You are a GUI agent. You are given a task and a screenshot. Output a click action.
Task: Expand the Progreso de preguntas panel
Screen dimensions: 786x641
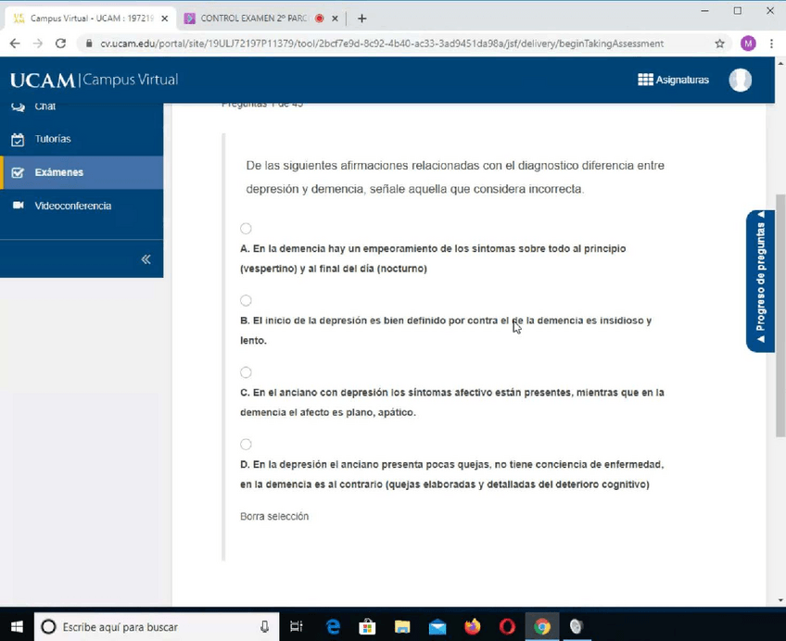coord(760,281)
